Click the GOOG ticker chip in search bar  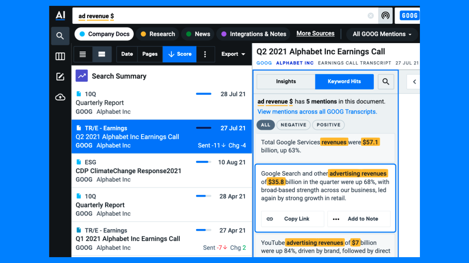410,16
